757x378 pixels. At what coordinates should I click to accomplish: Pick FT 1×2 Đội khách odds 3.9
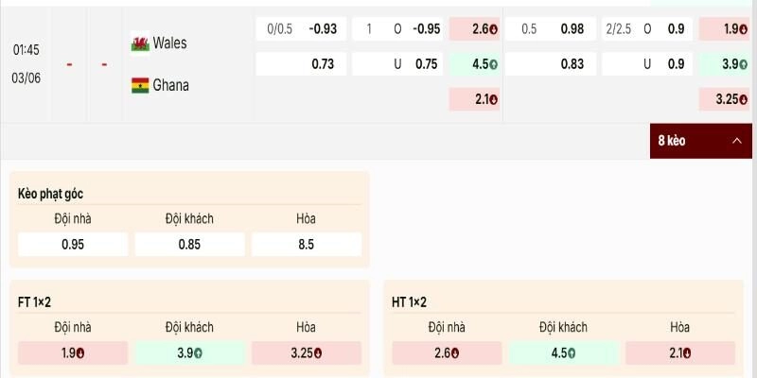[x=190, y=352]
